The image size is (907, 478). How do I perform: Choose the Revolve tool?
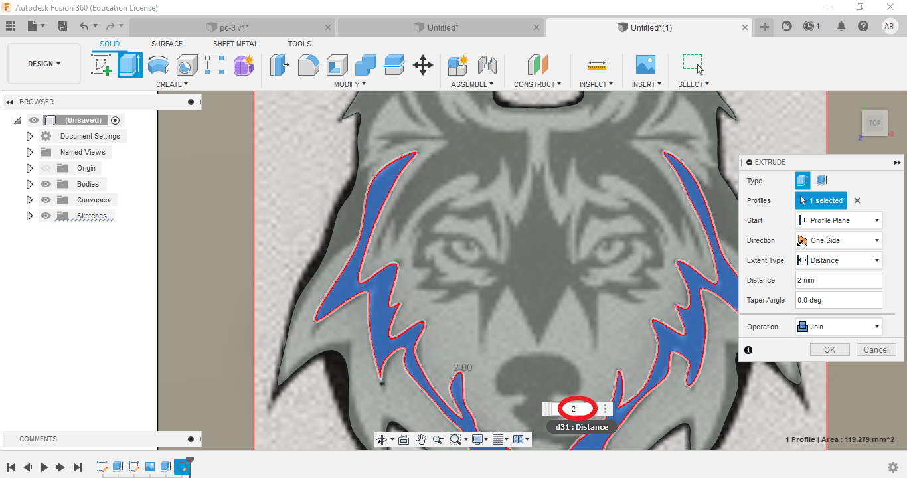(158, 65)
